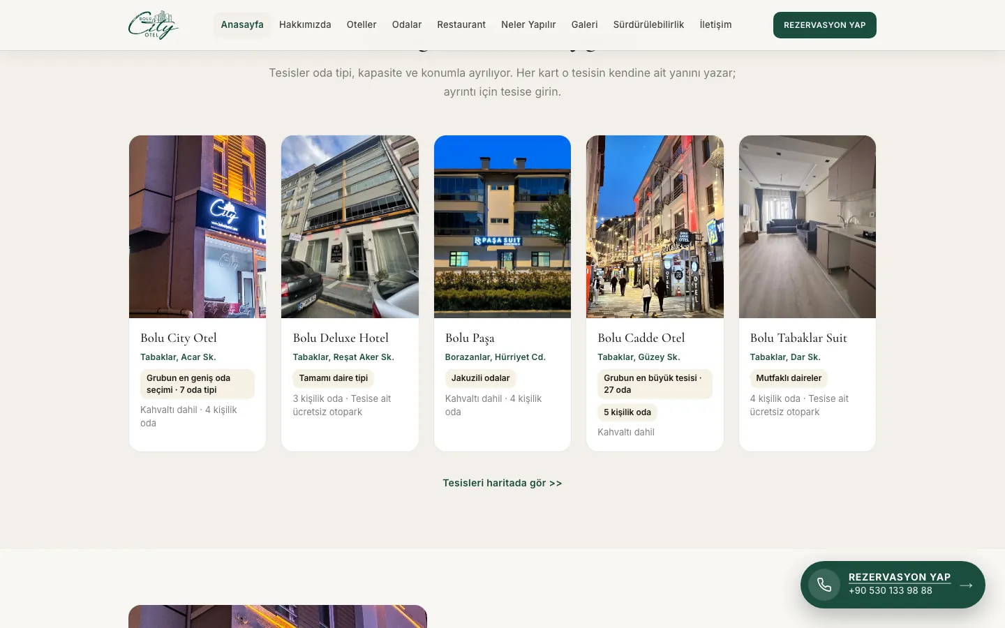
Task: Click the Bolu Deluxe Hotel title
Action: pos(341,338)
